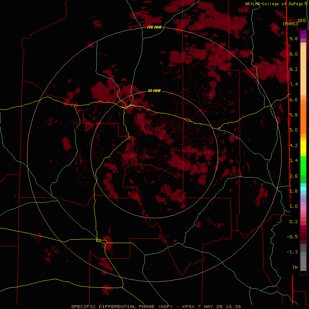Click the cyan band of the color bar
The image size is (309, 309).
(x=303, y=189)
